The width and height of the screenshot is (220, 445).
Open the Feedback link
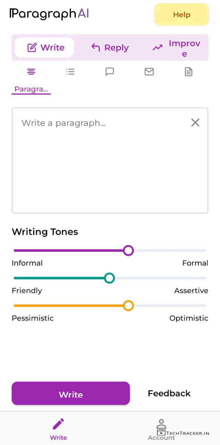click(x=169, y=393)
